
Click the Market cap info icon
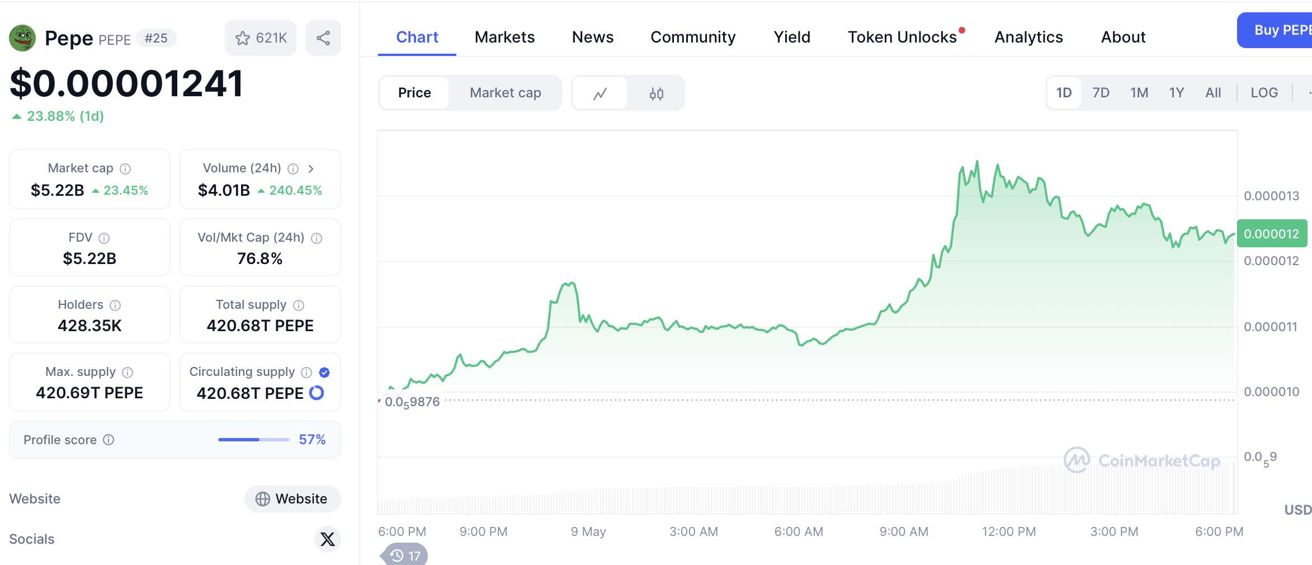(126, 169)
